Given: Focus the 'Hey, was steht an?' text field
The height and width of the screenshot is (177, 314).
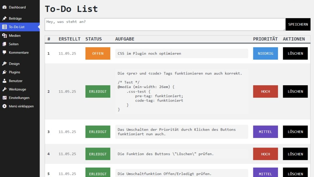Looking at the screenshot, I should click(x=165, y=24).
